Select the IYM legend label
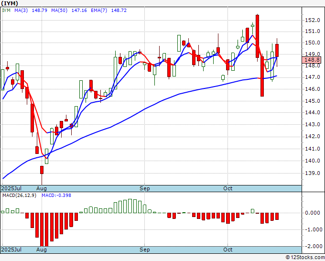 pos(6,11)
